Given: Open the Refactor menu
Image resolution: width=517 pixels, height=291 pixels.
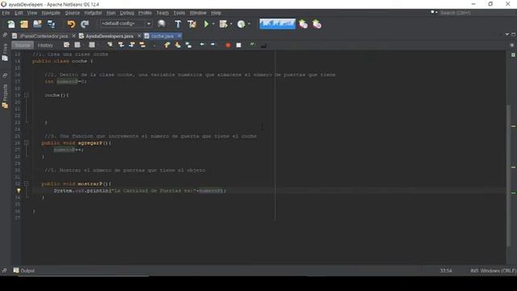Looking at the screenshot, I should [x=93, y=13].
